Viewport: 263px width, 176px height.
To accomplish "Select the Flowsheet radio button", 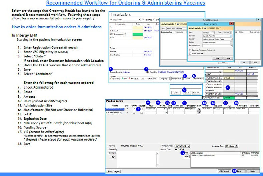I will [x=143, y=20].
